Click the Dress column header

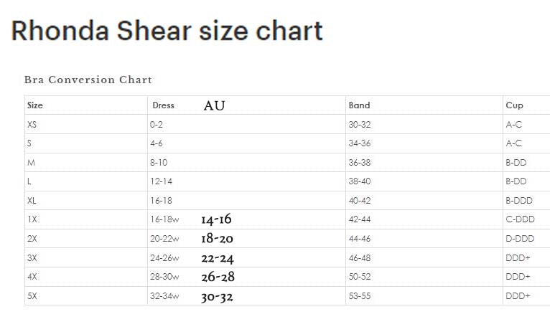(163, 105)
